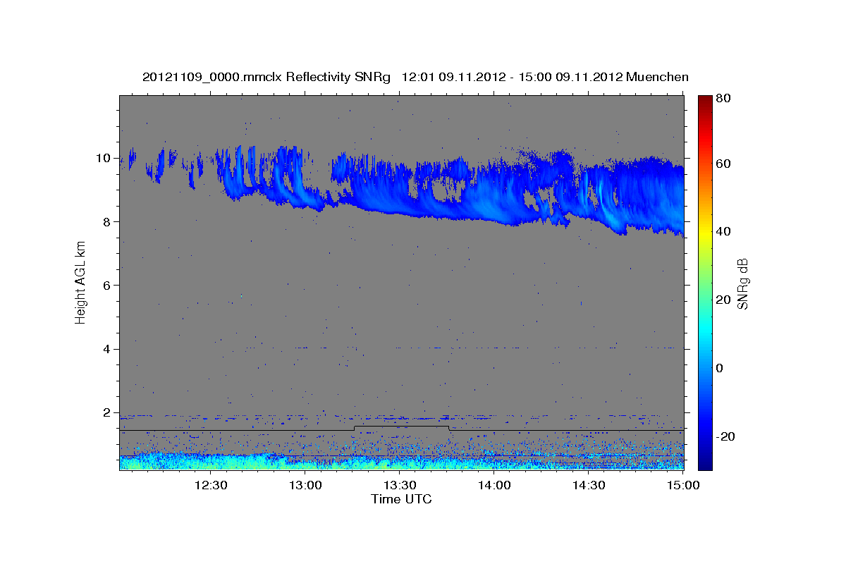Click the 'Muenchen' location label in the title

click(x=657, y=77)
